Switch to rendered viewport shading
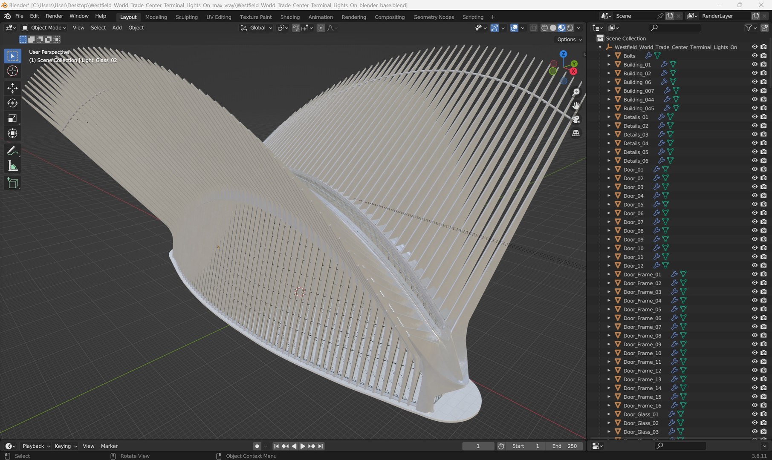Screen dimensions: 772x460 click(x=570, y=28)
